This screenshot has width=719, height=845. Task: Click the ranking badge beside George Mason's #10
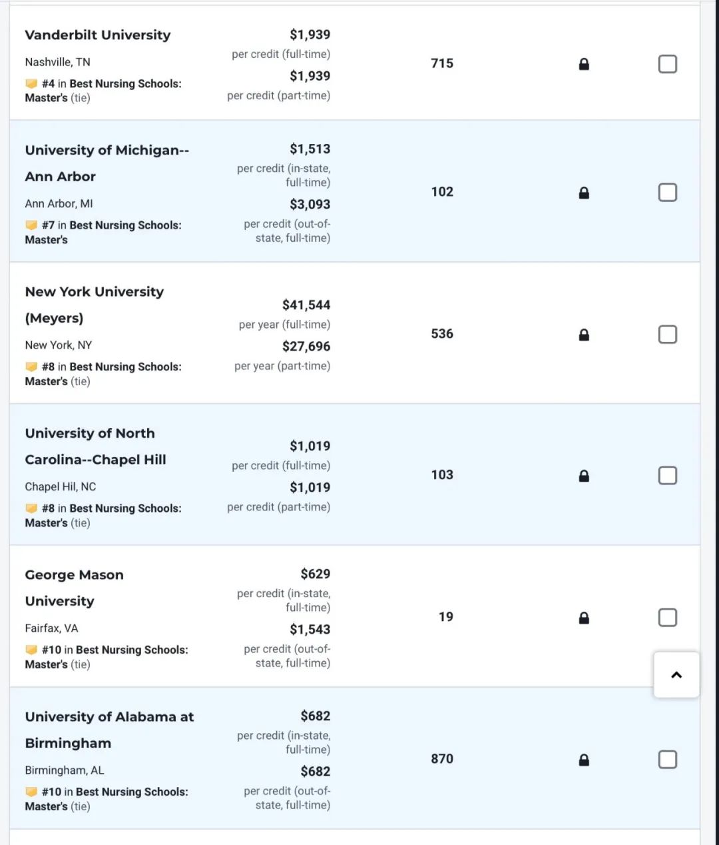click(31, 650)
